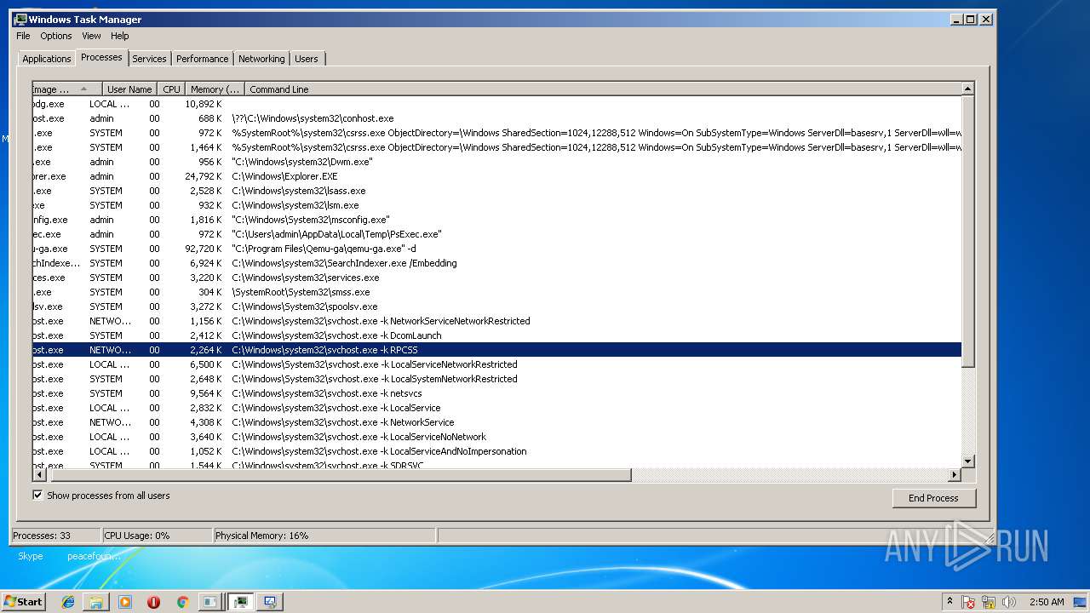Click the network status tray icon
The width and height of the screenshot is (1090, 613).
[x=989, y=602]
